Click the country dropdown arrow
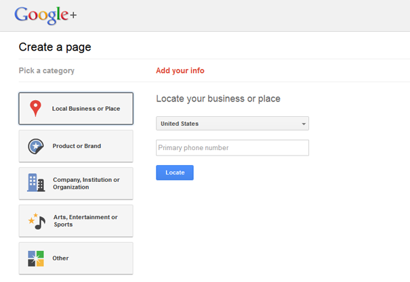This screenshot has width=410, height=282. pos(304,124)
